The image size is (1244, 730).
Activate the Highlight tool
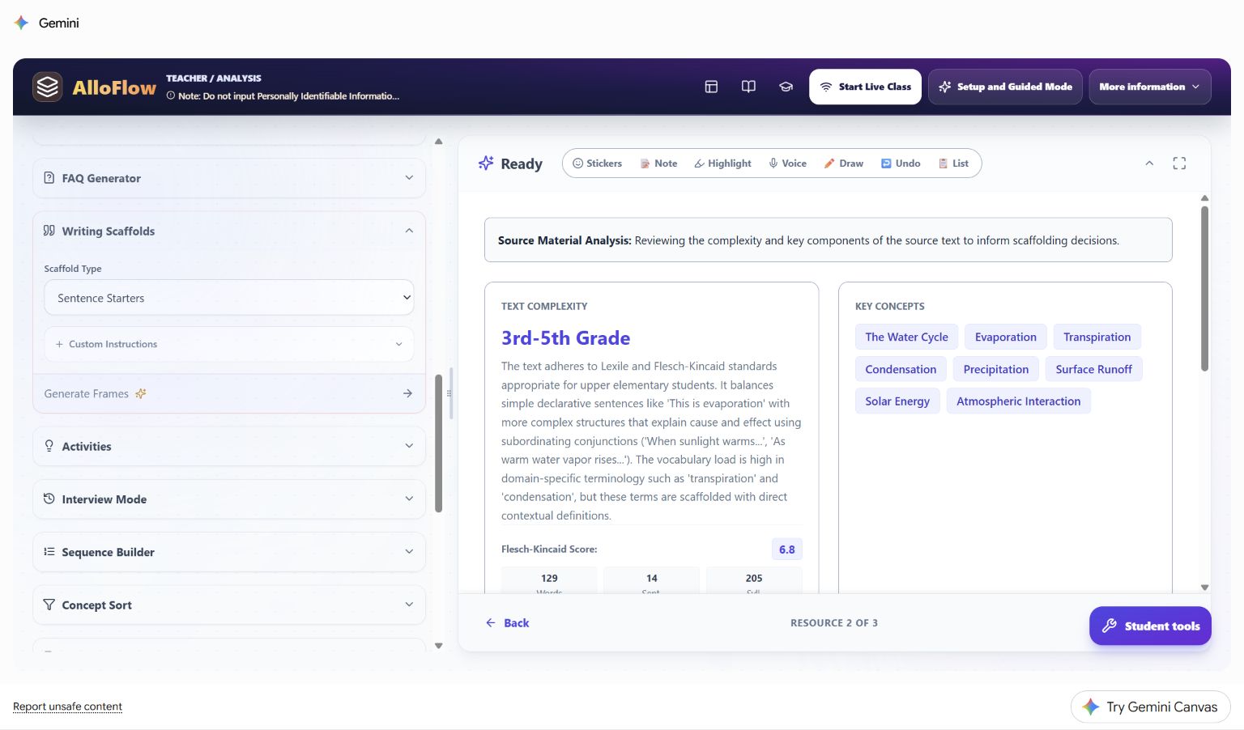(722, 163)
